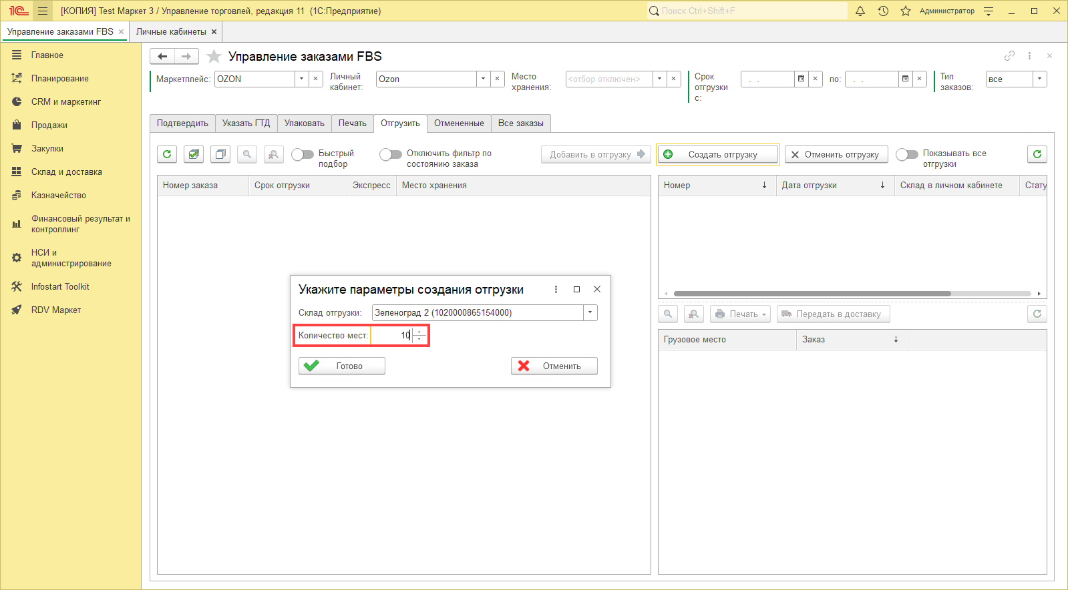Turn on Показывать все отгрузки switch
The width and height of the screenshot is (1068, 590).
(x=907, y=155)
